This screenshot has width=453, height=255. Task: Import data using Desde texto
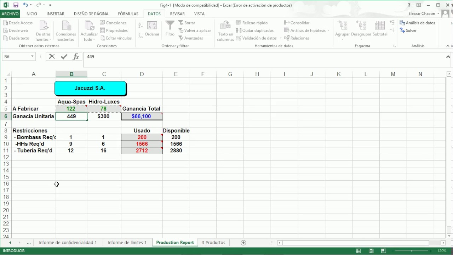(16, 38)
